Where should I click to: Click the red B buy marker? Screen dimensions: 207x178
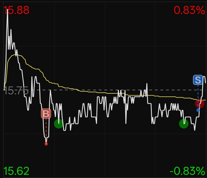tap(46, 114)
